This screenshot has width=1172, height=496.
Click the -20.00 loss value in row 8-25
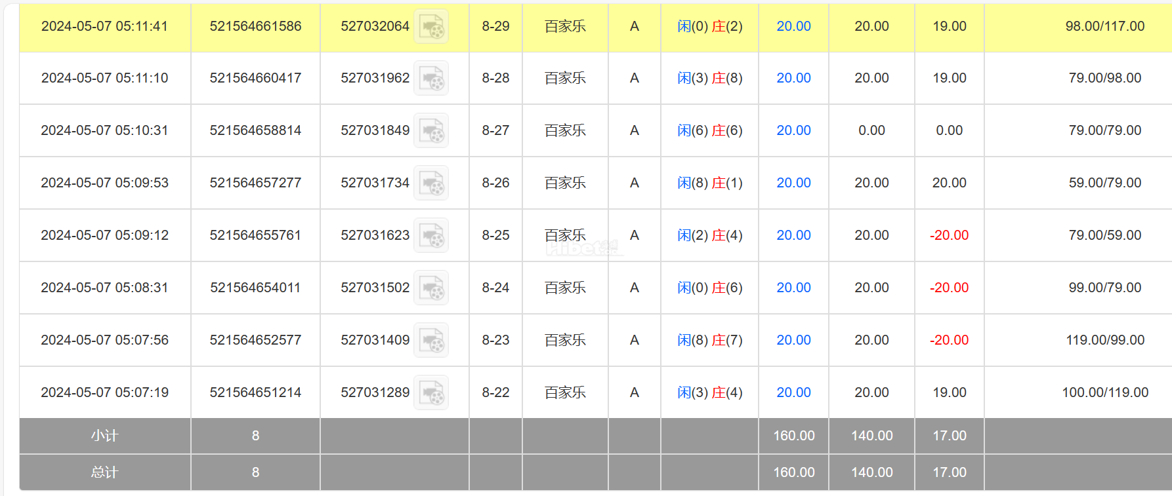pos(949,235)
